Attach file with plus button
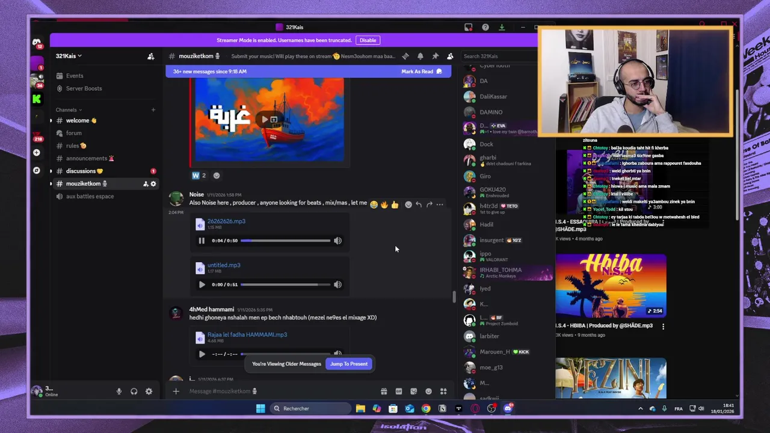Viewport: 770px width, 433px height. tap(176, 392)
